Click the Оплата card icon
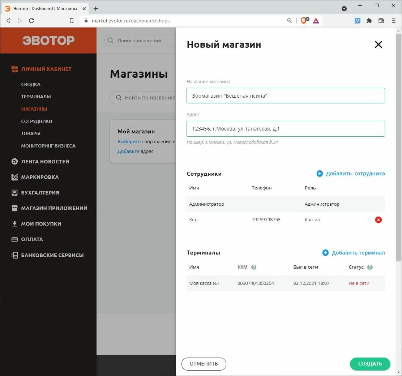402x376 pixels. click(x=14, y=239)
